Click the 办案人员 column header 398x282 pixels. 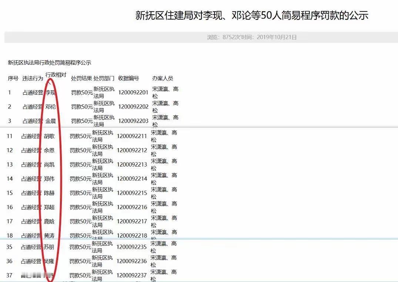click(164, 78)
